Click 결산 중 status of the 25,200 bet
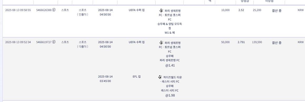This screenshot has height=102, width=305. click(x=276, y=11)
